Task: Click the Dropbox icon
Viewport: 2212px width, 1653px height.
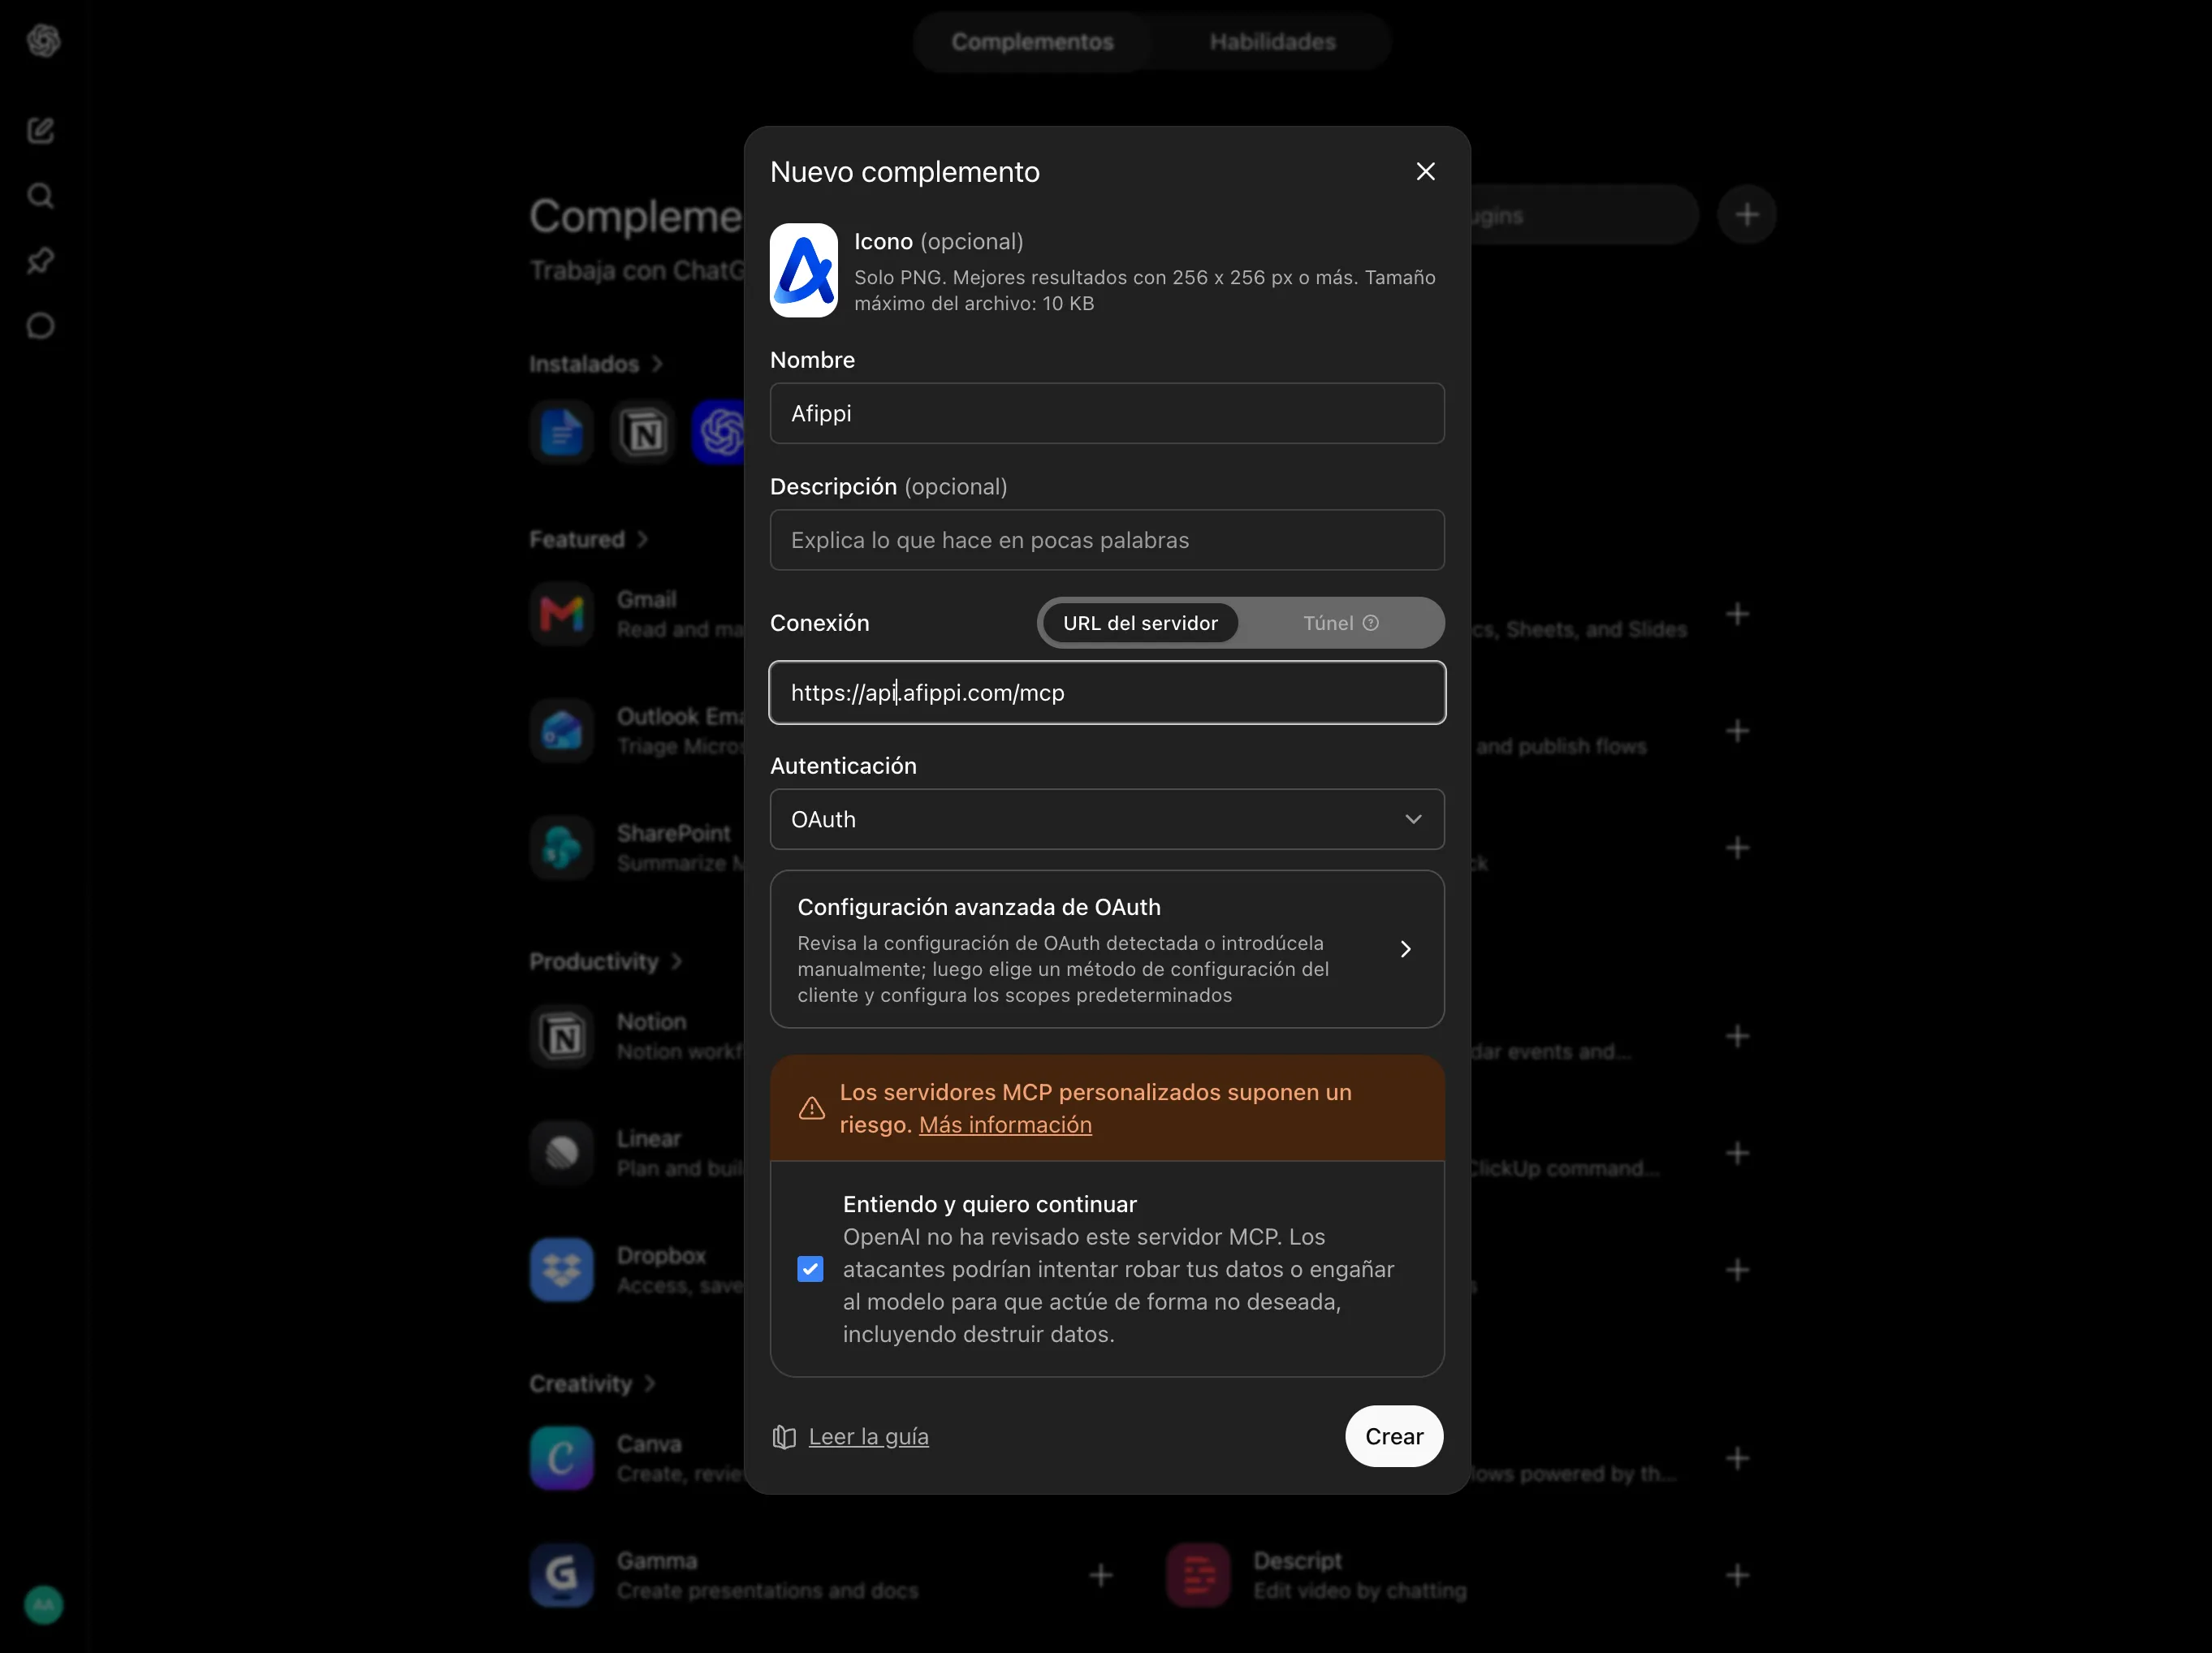Action: point(562,1270)
